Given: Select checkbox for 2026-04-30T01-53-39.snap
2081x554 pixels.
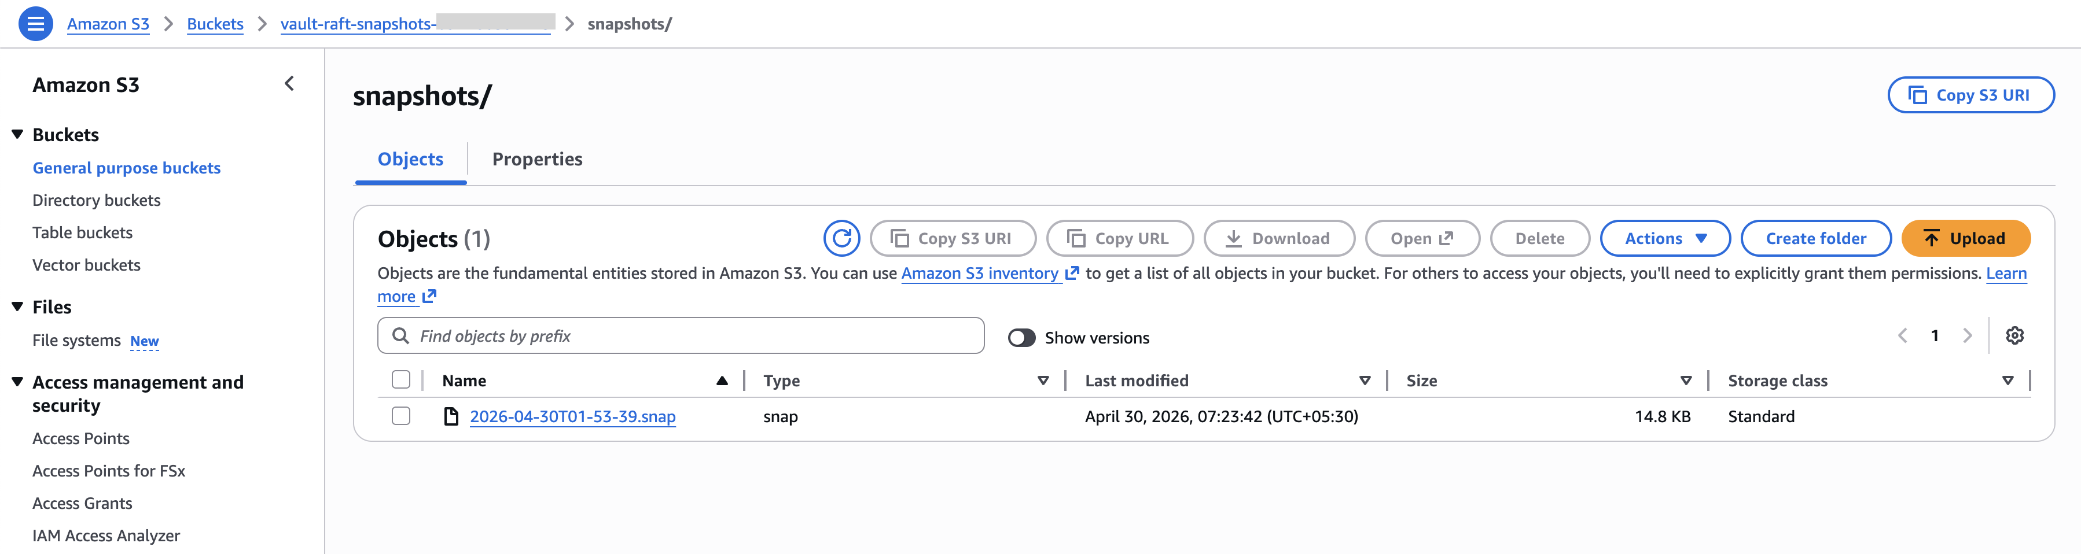Looking at the screenshot, I should 400,417.
